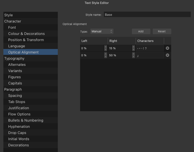The width and height of the screenshot is (194, 152).
Task: Delete the 50 % optical alignment row
Action: click(x=167, y=55)
